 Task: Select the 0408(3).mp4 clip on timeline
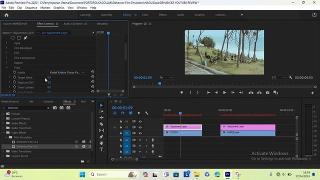pyautogui.click(x=248, y=133)
